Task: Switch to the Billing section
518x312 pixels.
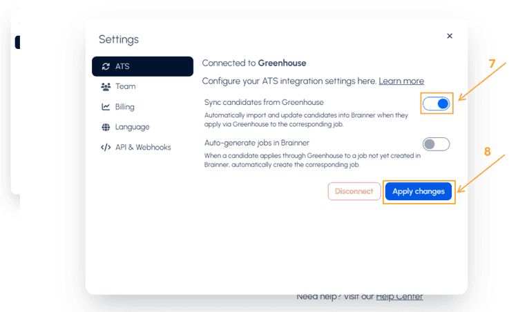Action: pos(125,107)
